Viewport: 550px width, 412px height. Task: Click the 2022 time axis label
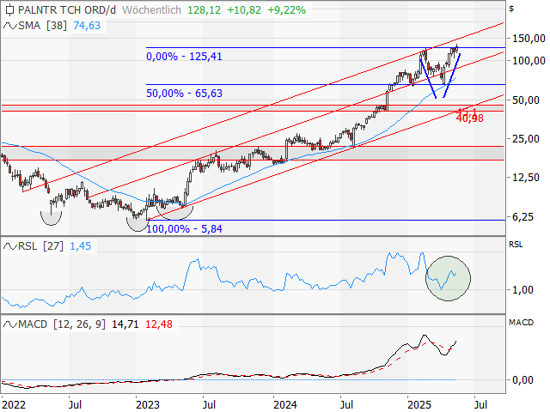pyautogui.click(x=14, y=405)
